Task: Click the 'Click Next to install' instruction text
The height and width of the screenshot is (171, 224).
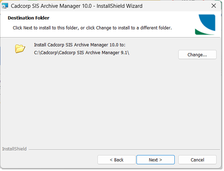Action: [92, 28]
